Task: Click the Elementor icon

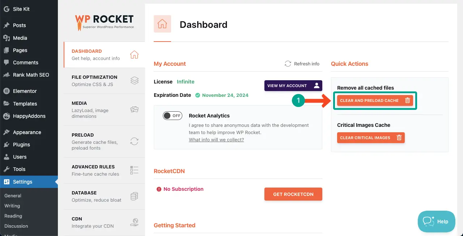Action: (x=7, y=91)
